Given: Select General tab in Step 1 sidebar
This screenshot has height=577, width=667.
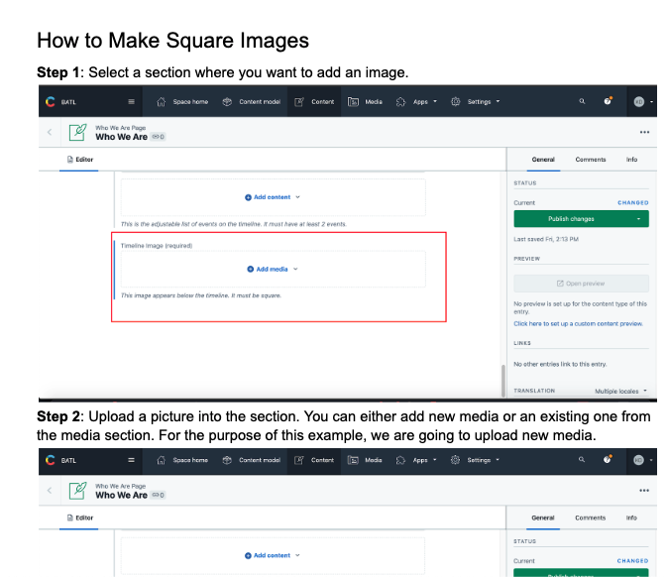Looking at the screenshot, I should tap(543, 160).
